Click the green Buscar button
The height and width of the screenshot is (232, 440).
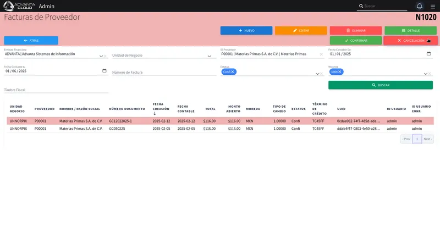[x=381, y=85]
